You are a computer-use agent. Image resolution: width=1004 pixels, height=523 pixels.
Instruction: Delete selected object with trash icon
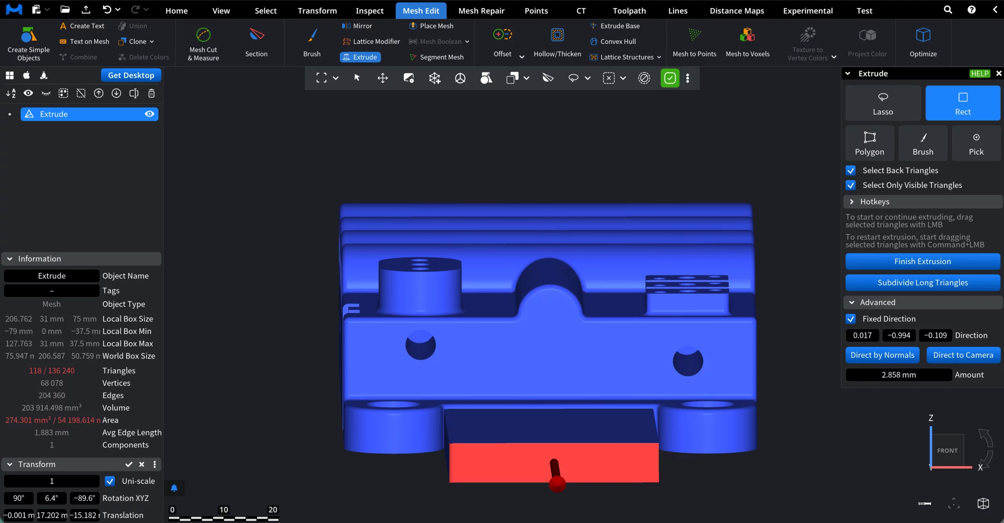151,93
